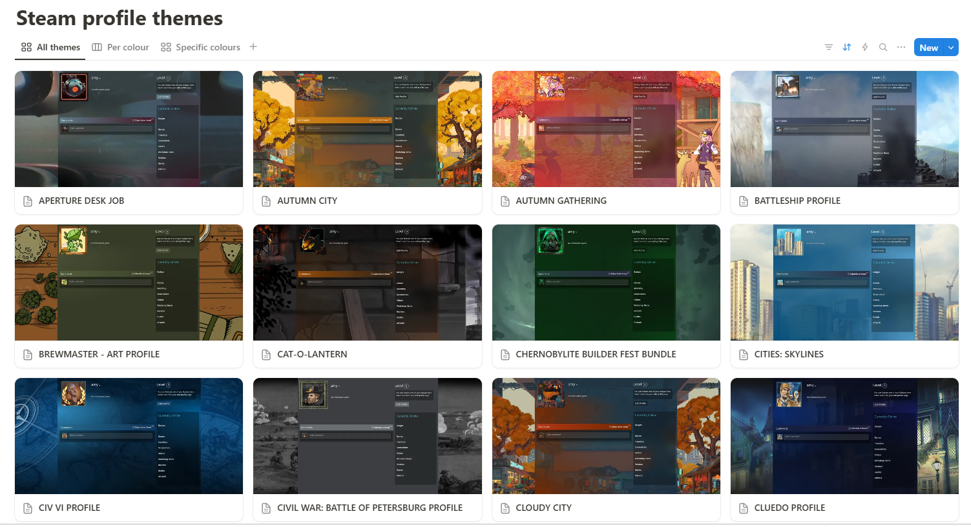Open the Civ VI Profile preview thumbnail
The width and height of the screenshot is (971, 527).
pos(129,436)
